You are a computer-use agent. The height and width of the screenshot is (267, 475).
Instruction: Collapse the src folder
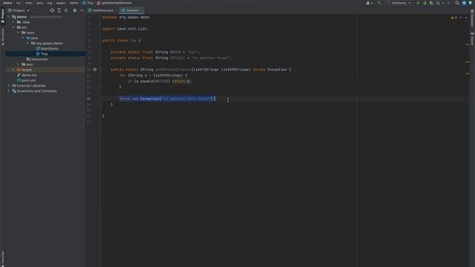pyautogui.click(x=13, y=27)
